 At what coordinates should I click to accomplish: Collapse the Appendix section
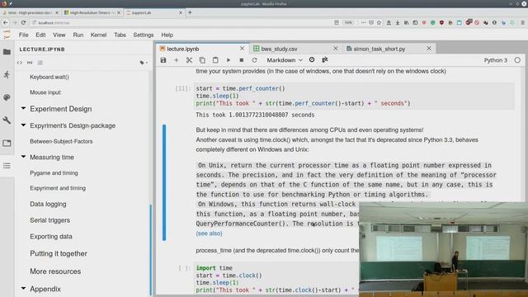pyautogui.click(x=23, y=288)
